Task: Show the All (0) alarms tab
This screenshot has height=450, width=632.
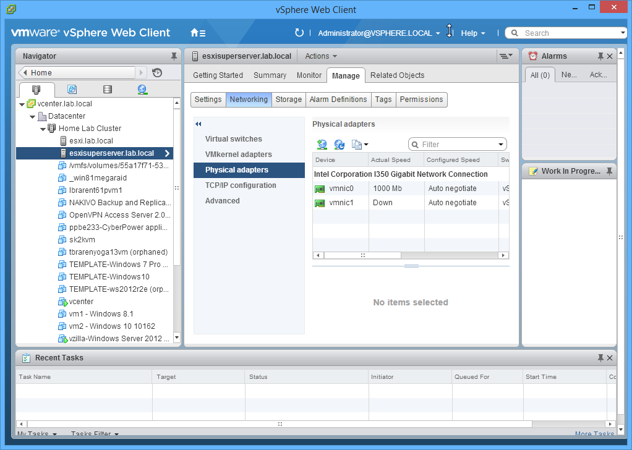Action: pyautogui.click(x=540, y=75)
